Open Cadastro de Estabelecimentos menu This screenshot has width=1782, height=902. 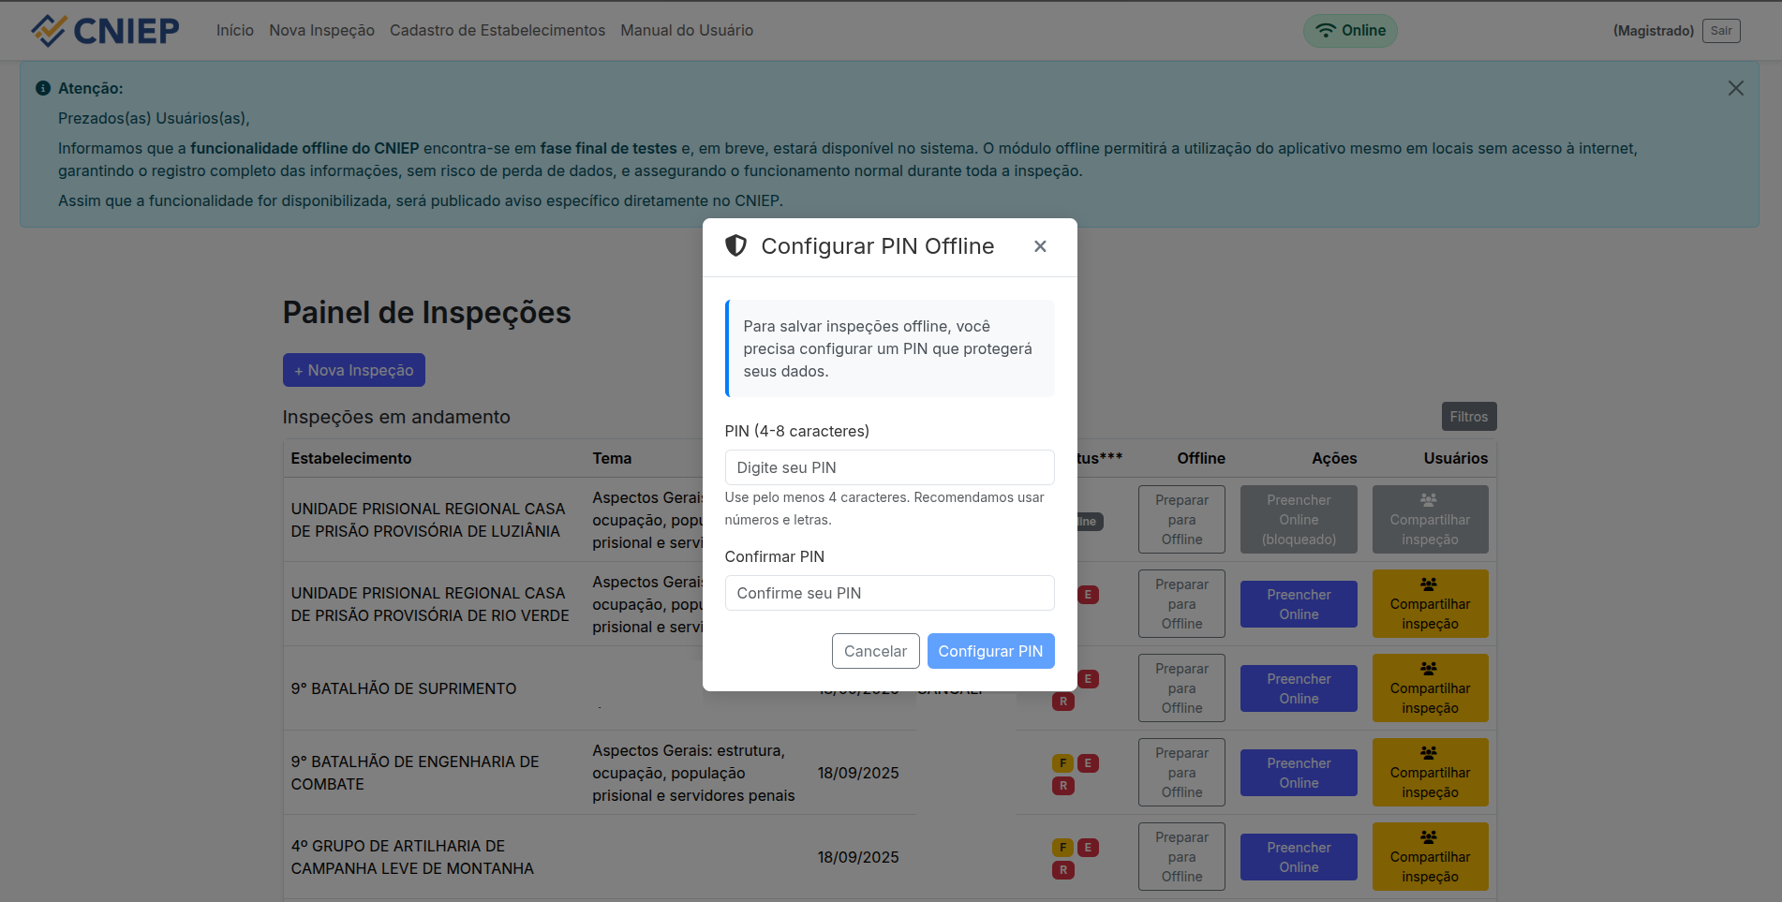tap(497, 31)
